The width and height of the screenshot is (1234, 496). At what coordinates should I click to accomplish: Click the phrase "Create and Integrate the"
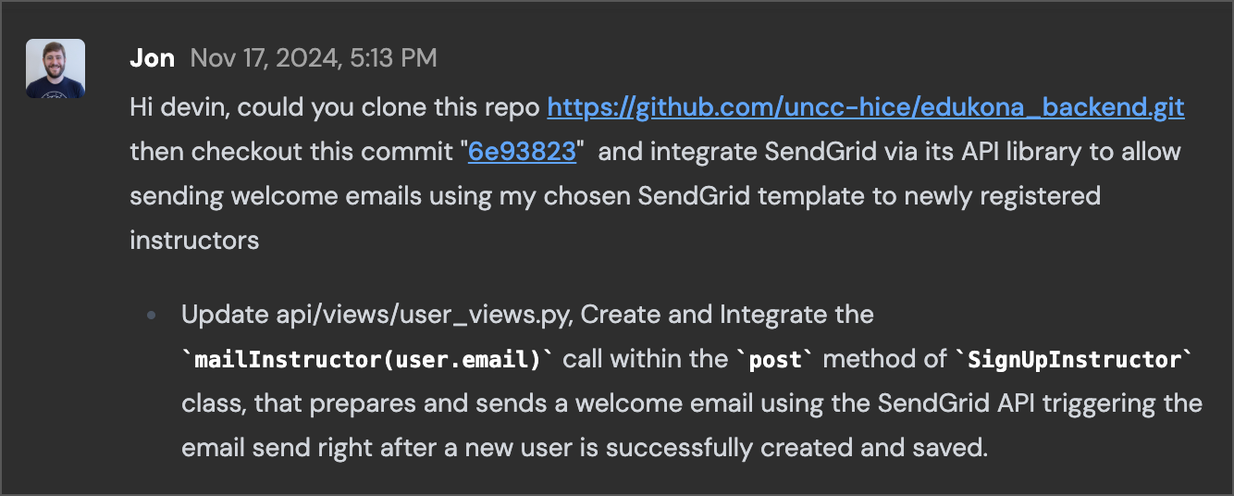[x=727, y=315]
